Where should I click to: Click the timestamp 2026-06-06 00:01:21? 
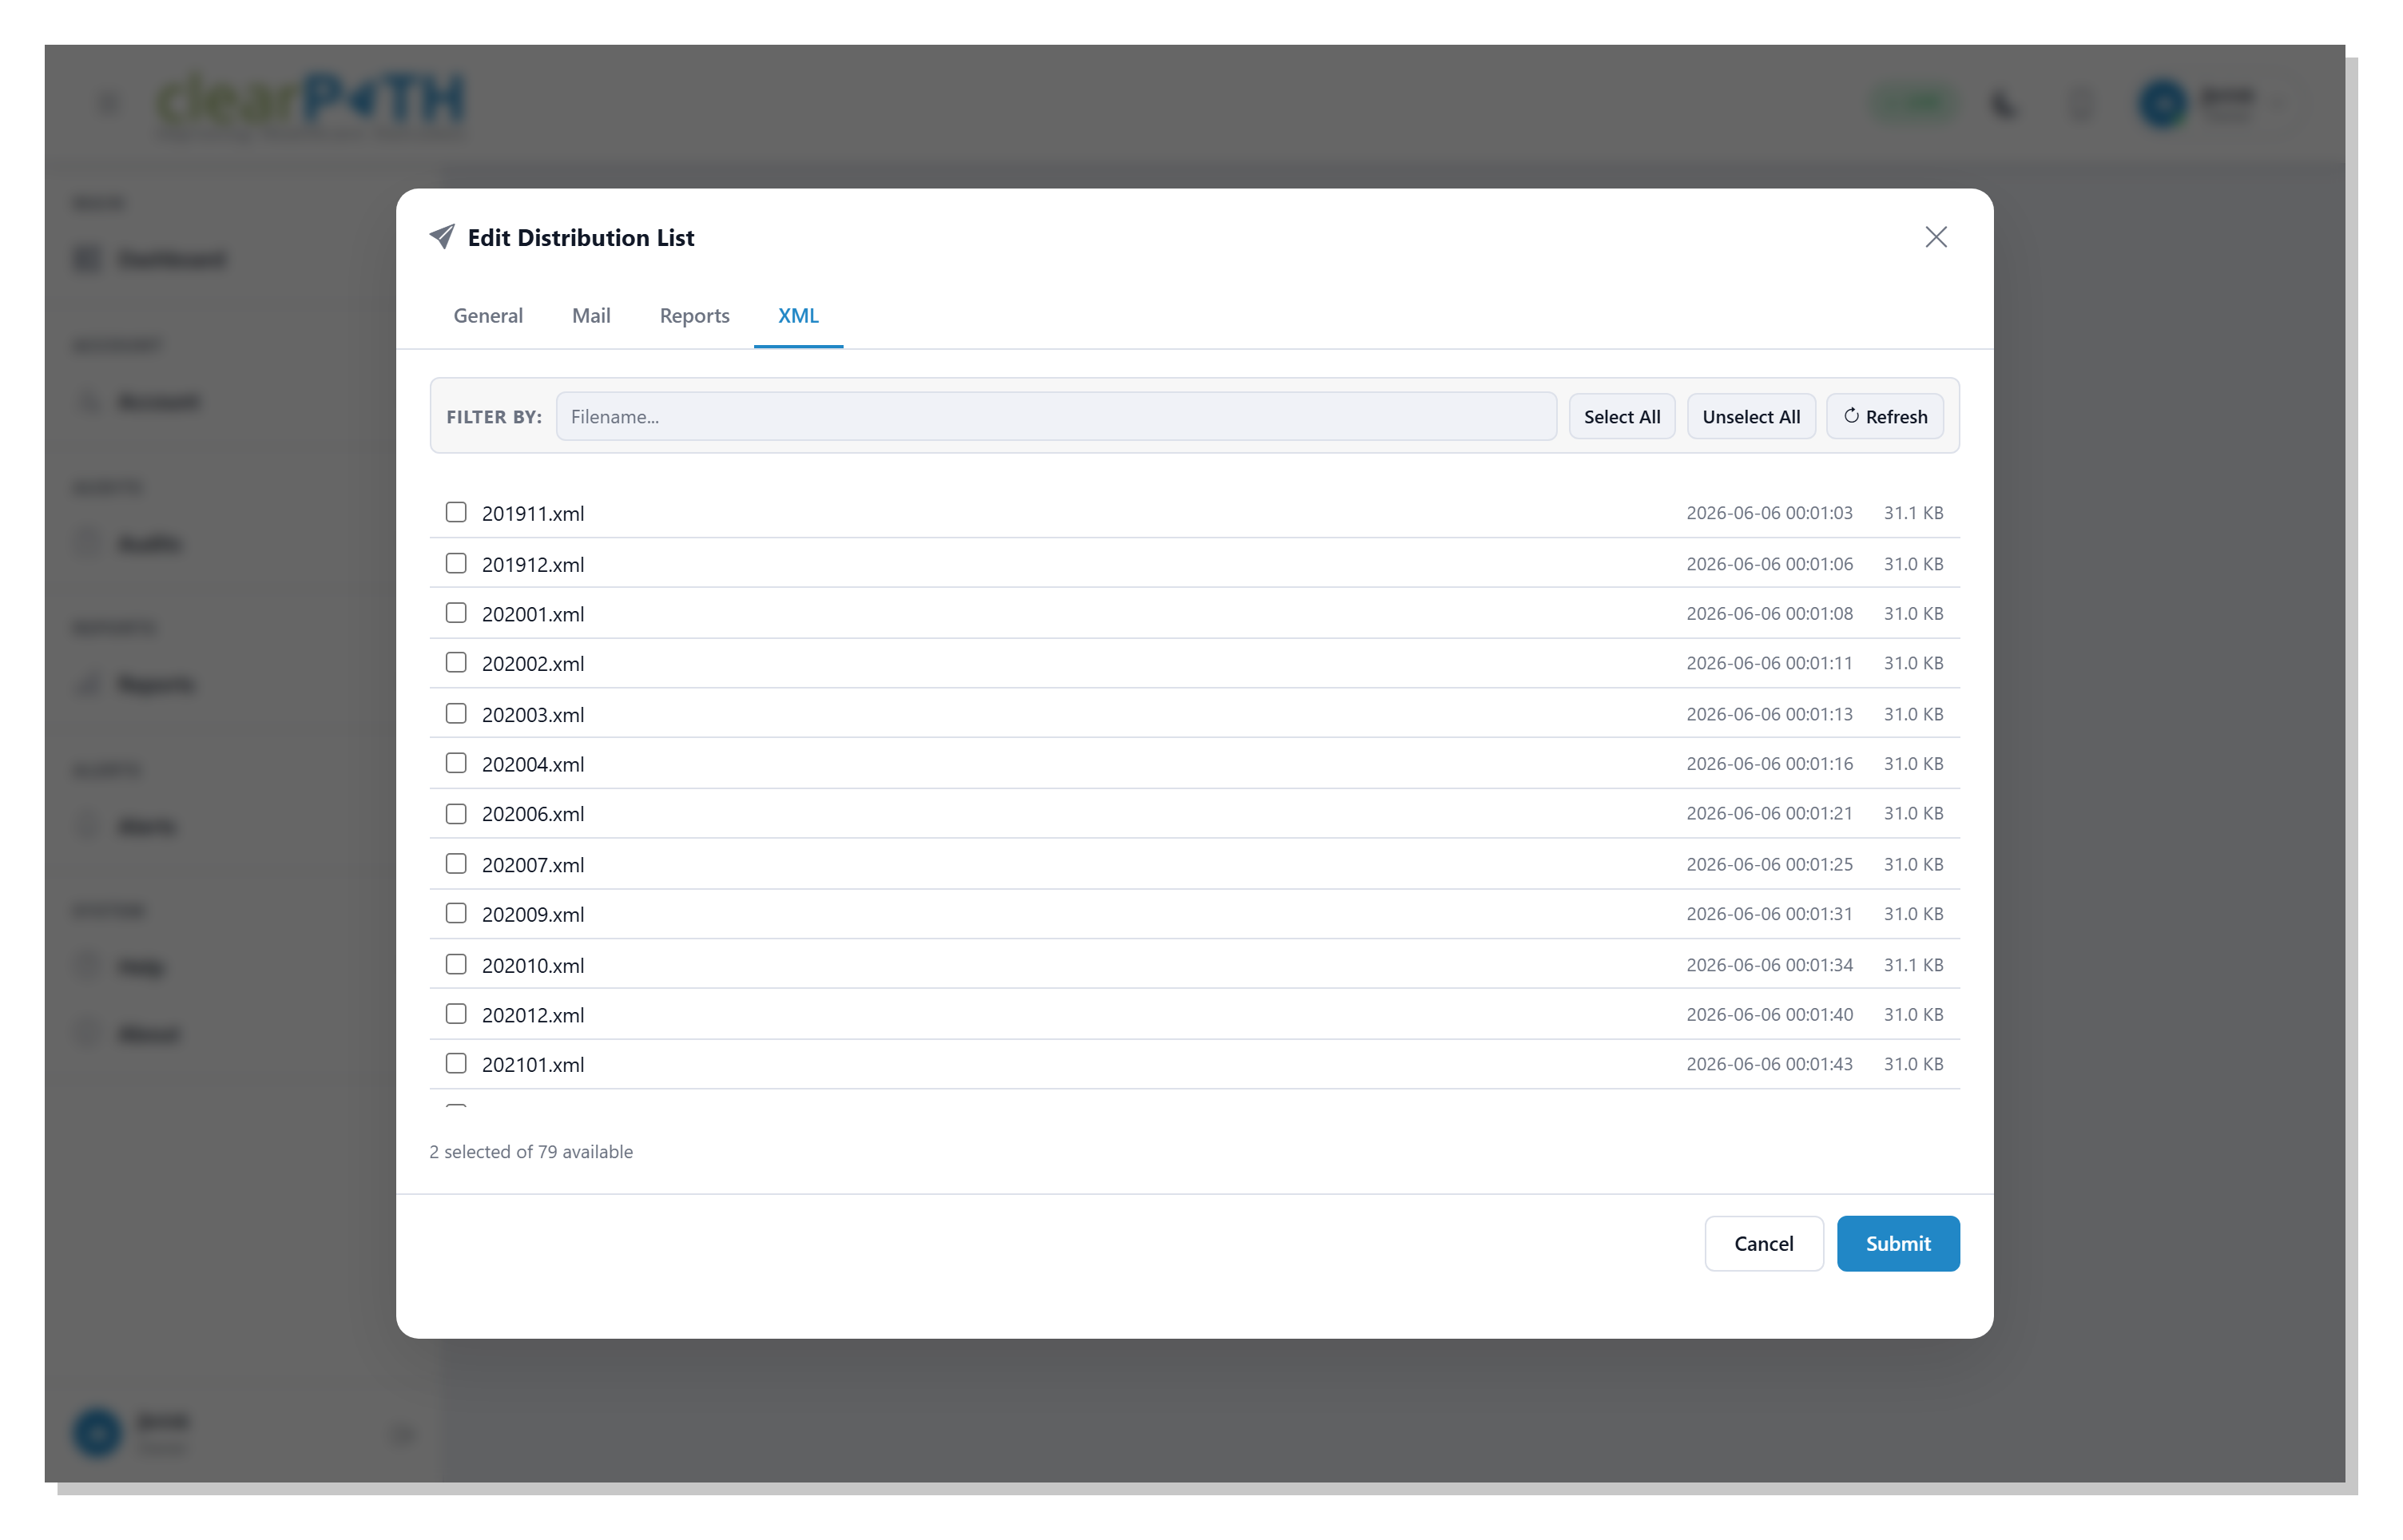1769,814
